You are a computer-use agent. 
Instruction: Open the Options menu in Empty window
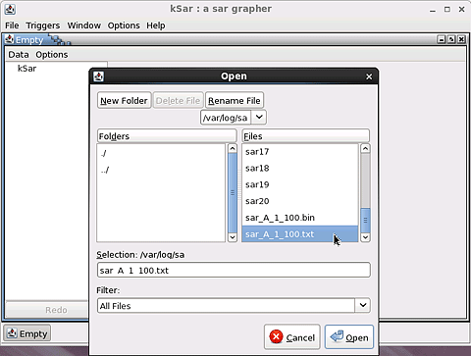point(52,55)
